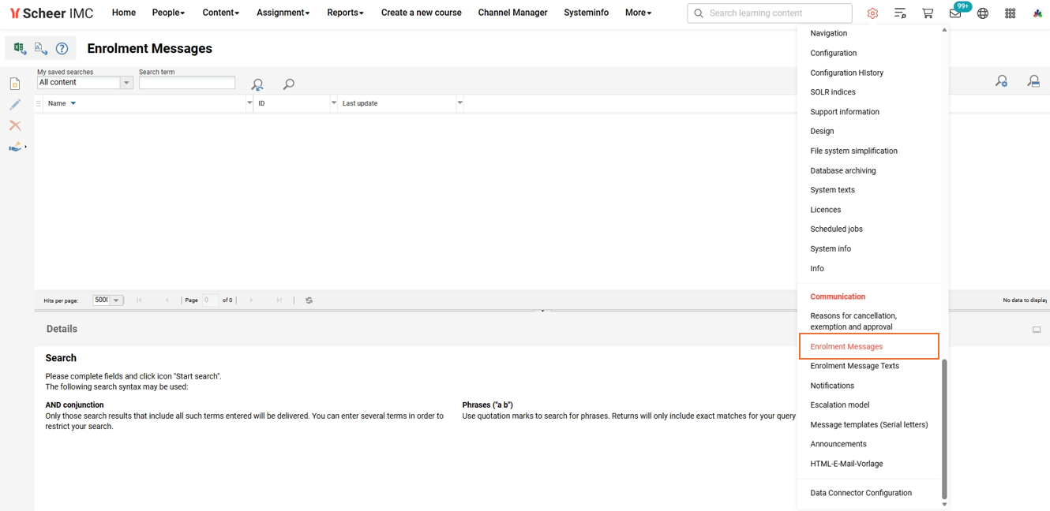Open the list search icon in header
The image size is (1050, 511).
pos(900,13)
